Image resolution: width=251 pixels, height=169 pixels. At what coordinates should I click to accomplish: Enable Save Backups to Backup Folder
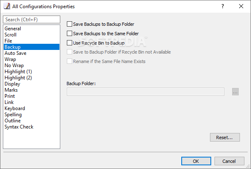pyautogui.click(x=69, y=24)
